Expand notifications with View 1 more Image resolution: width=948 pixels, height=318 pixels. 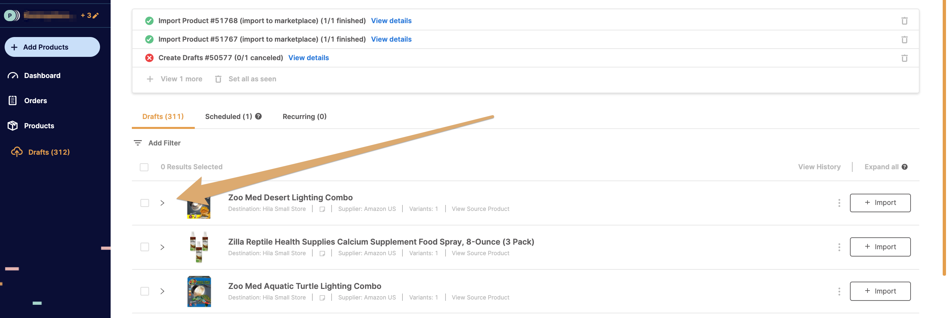[175, 79]
